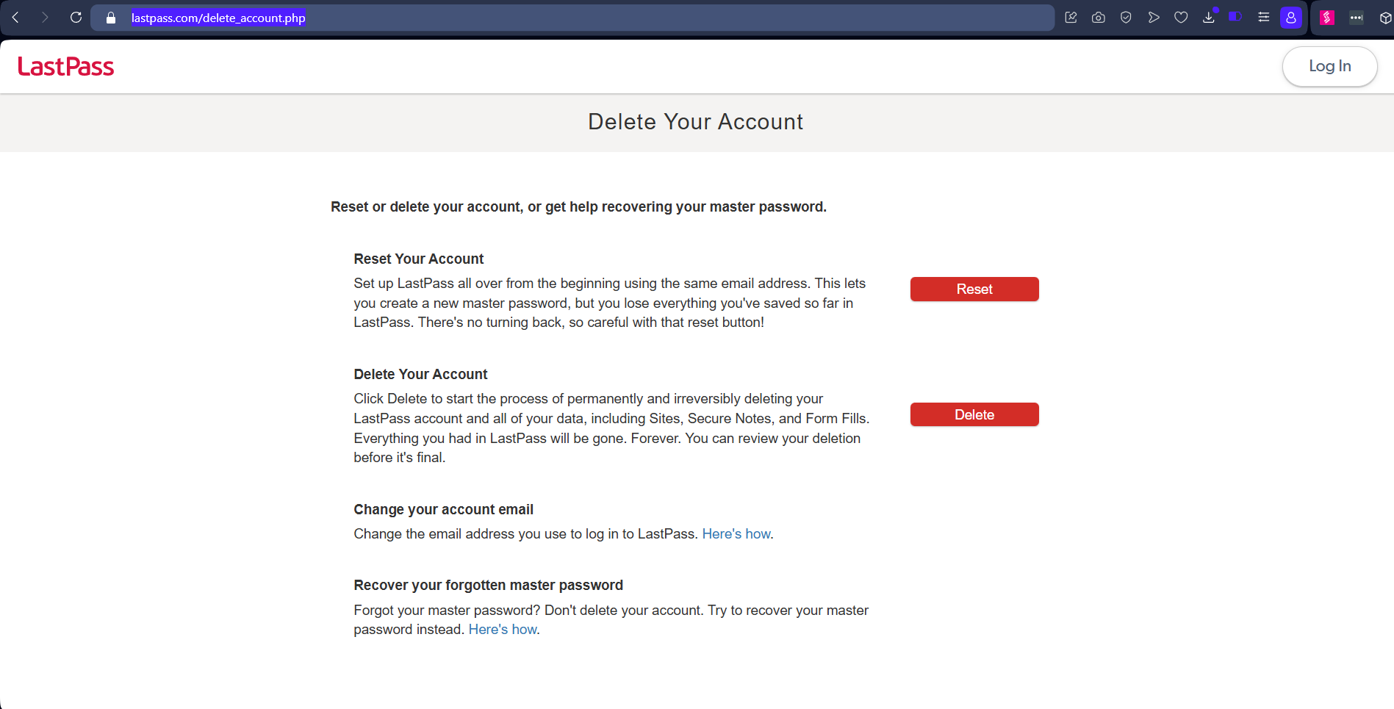This screenshot has width=1394, height=709.
Task: Go back using the browser back arrow
Action: coord(15,18)
